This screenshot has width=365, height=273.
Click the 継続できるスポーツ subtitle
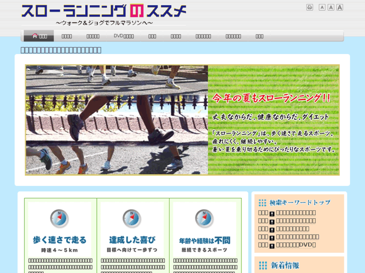204,250
